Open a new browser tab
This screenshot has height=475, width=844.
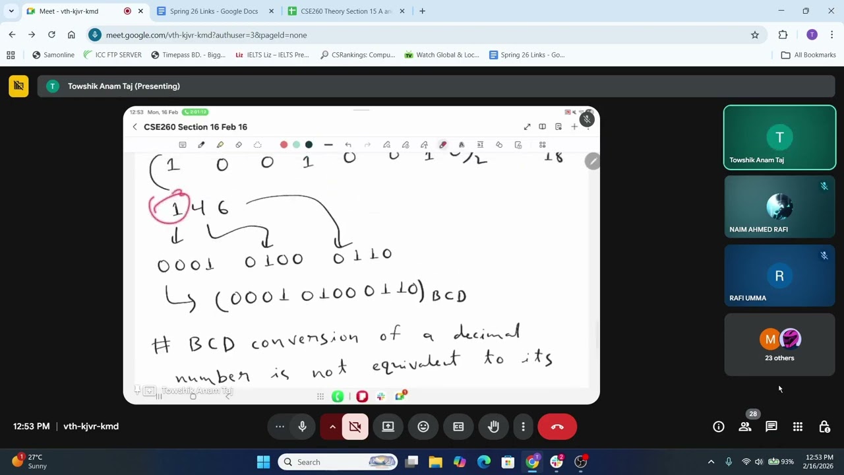tap(422, 11)
